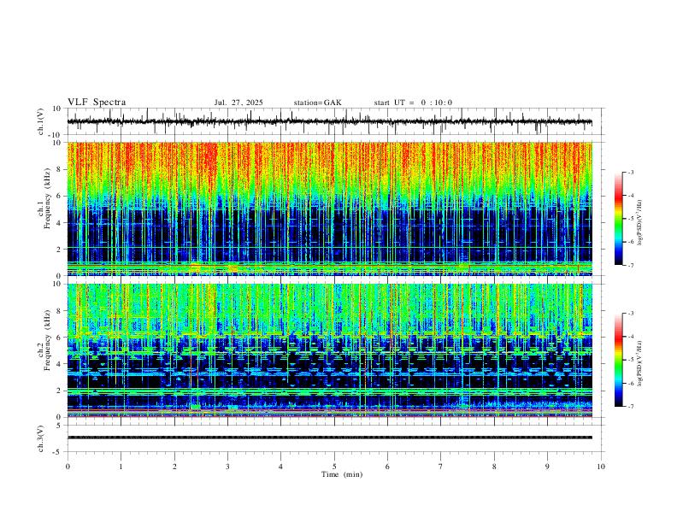
Task: Click time axis tick label "6"
Action: pyautogui.click(x=387, y=467)
